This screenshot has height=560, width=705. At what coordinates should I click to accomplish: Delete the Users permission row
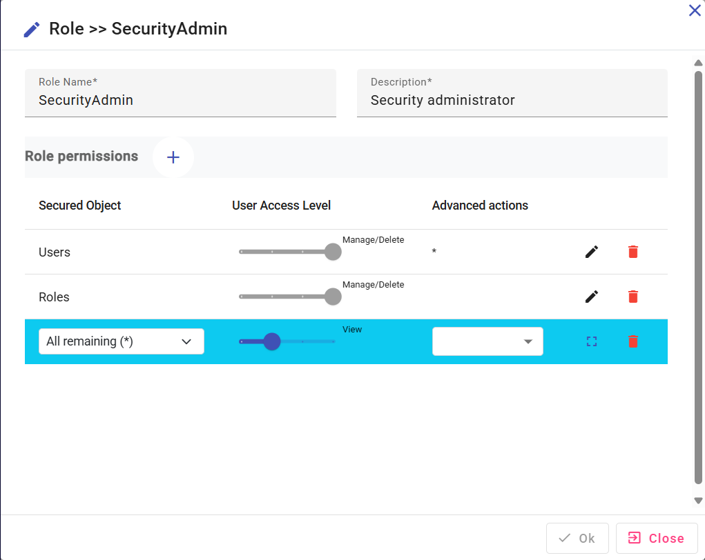coord(633,252)
